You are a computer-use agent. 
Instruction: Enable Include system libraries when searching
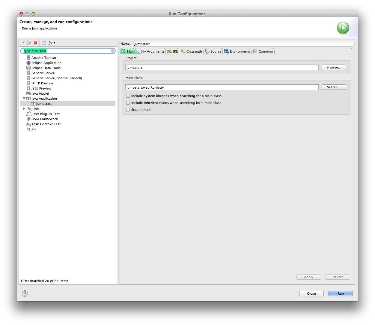(x=128, y=96)
